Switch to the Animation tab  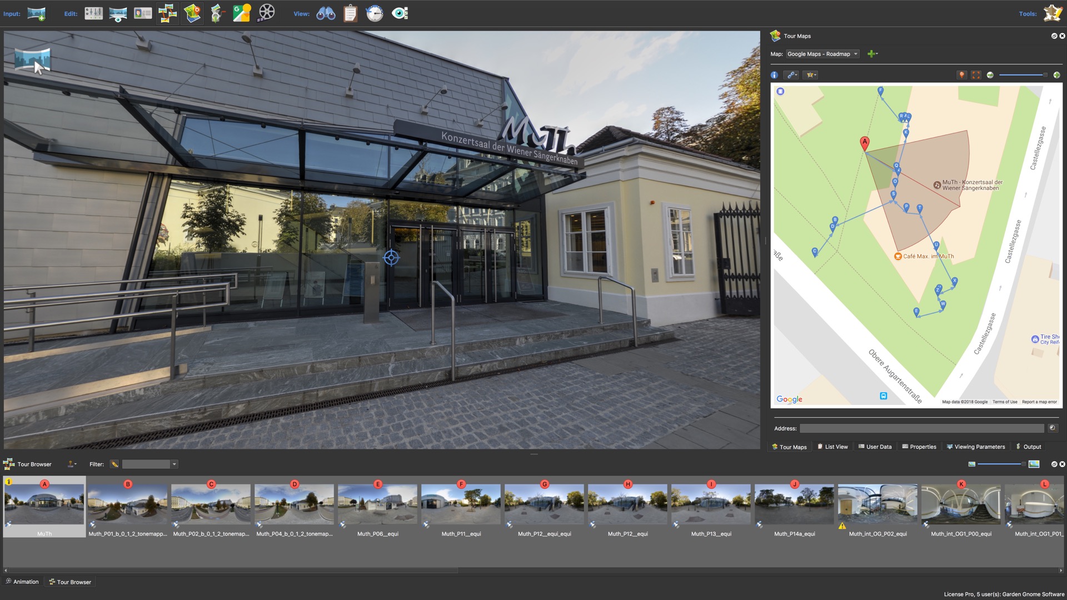(22, 582)
